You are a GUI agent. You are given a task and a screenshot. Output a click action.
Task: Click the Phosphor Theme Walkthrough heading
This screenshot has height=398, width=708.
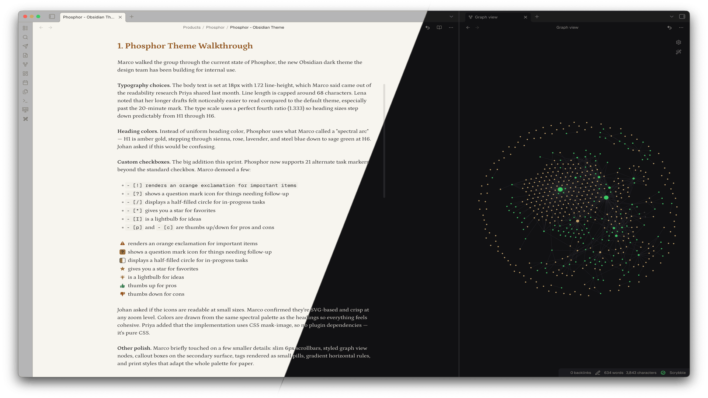185,46
